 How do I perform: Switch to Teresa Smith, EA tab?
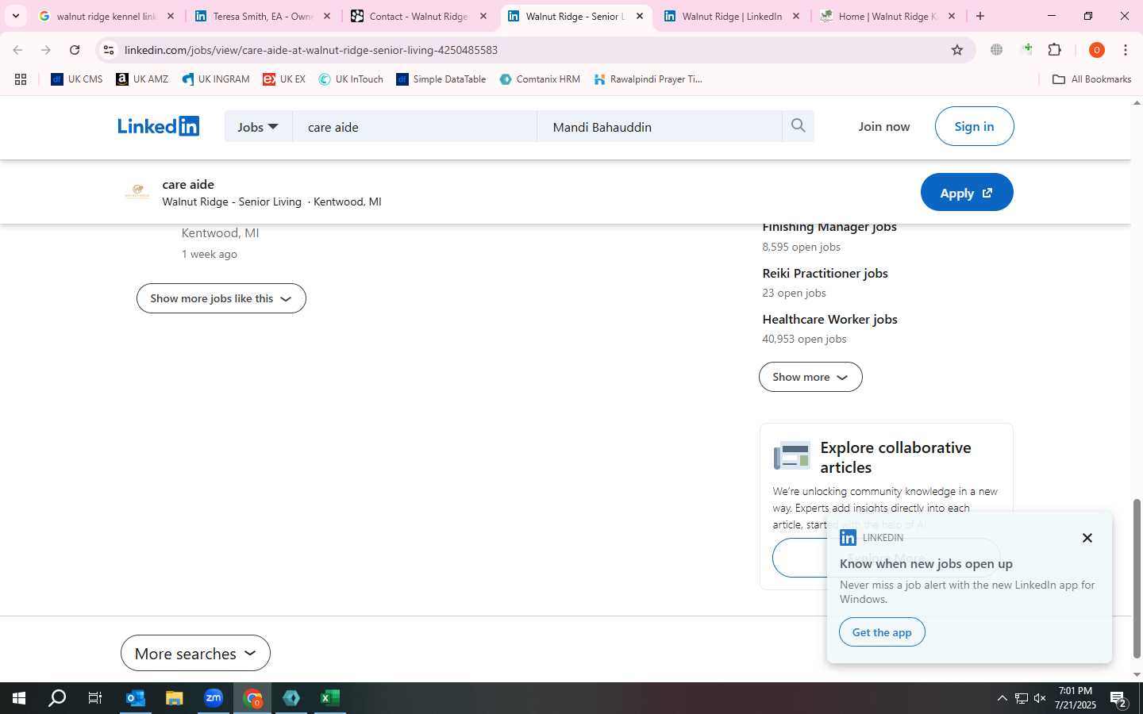click(x=263, y=16)
